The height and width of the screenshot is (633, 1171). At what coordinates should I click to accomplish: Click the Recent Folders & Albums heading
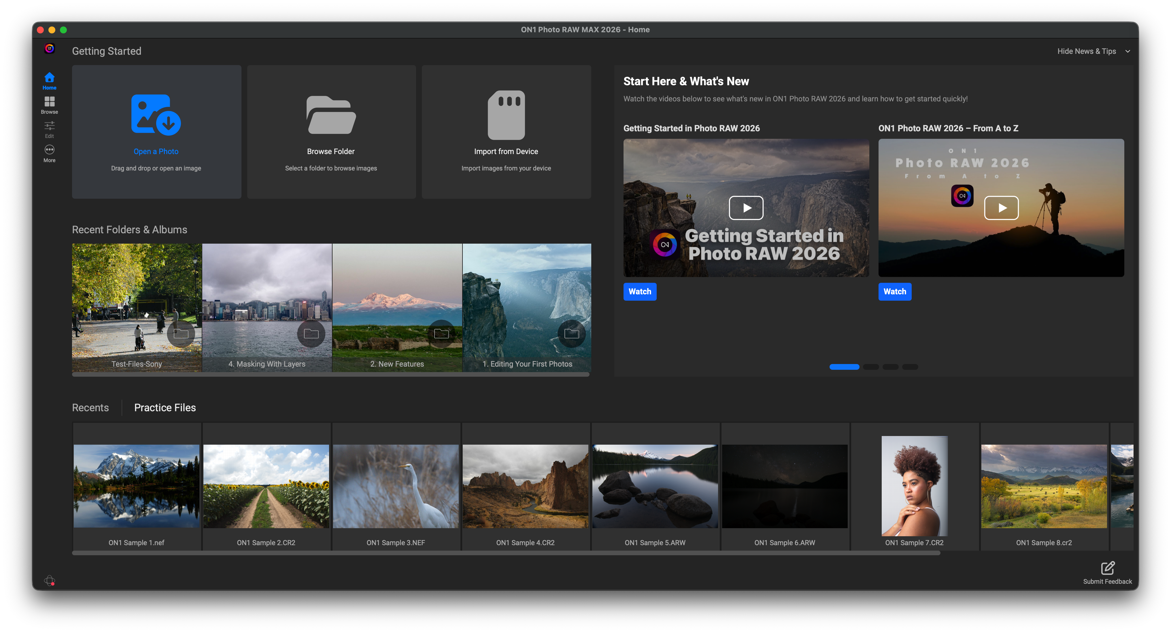point(130,230)
